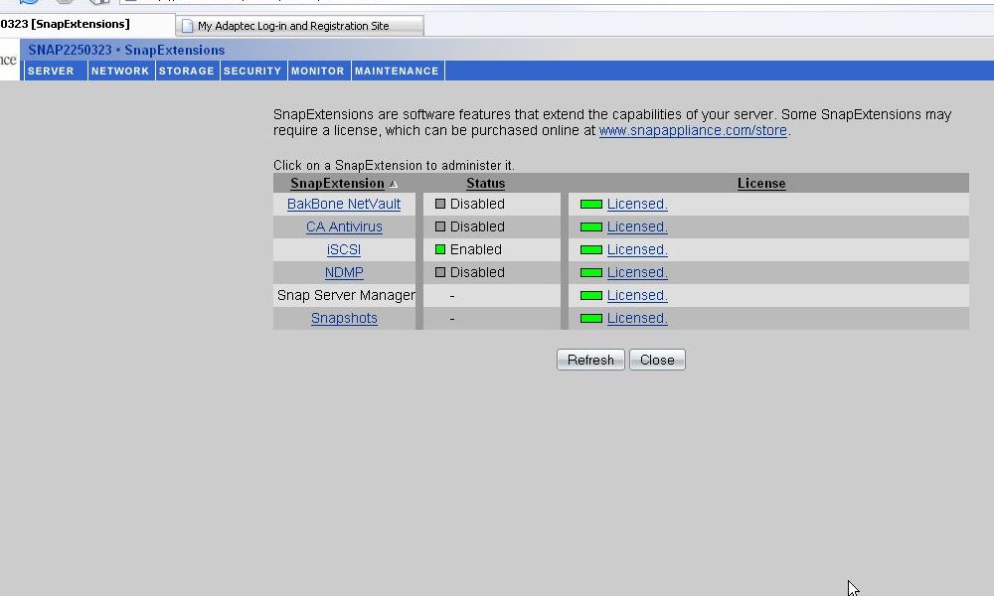Switch to My Adaptec Log-in and Registration tab
The height and width of the screenshot is (596, 994).
click(x=300, y=26)
